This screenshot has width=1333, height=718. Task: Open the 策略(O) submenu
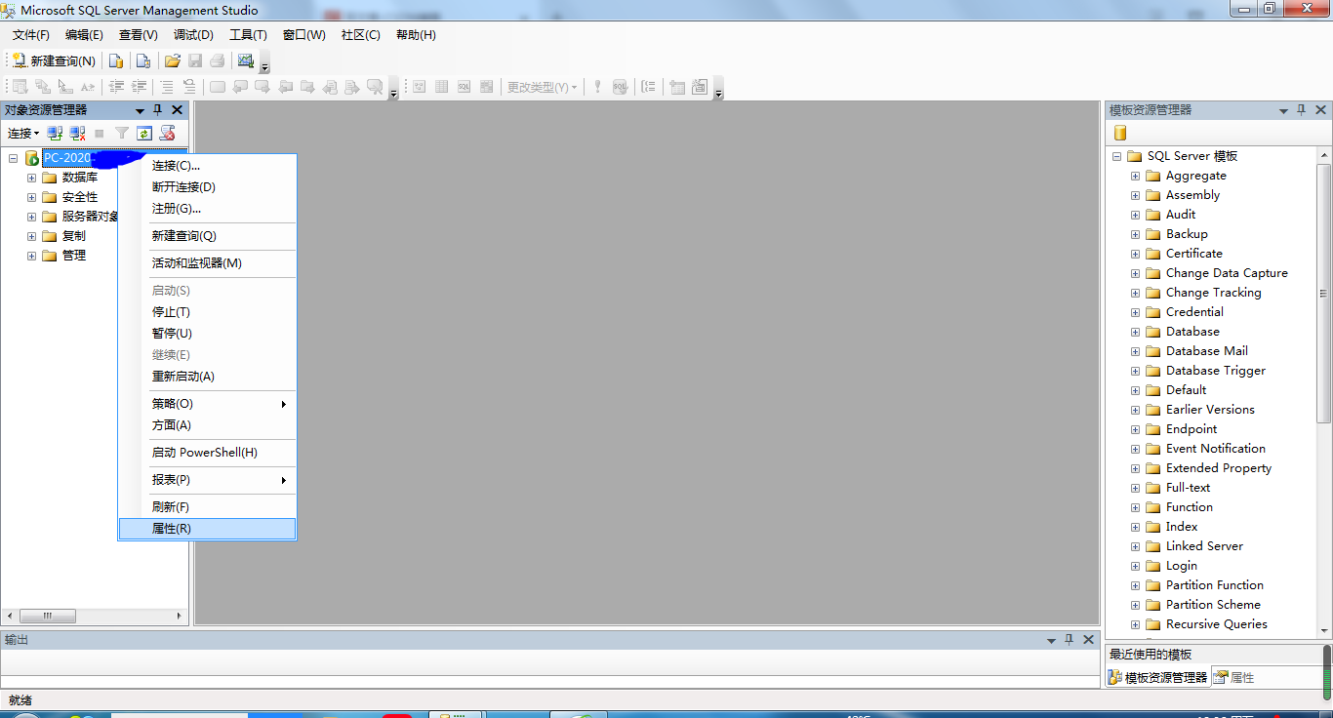click(207, 404)
